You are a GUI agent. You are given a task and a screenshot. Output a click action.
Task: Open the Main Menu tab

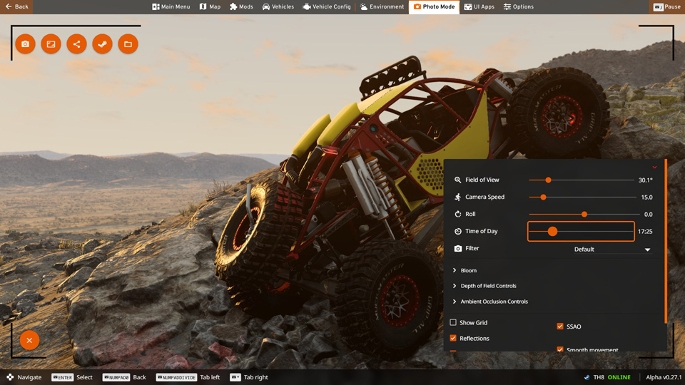pyautogui.click(x=171, y=6)
